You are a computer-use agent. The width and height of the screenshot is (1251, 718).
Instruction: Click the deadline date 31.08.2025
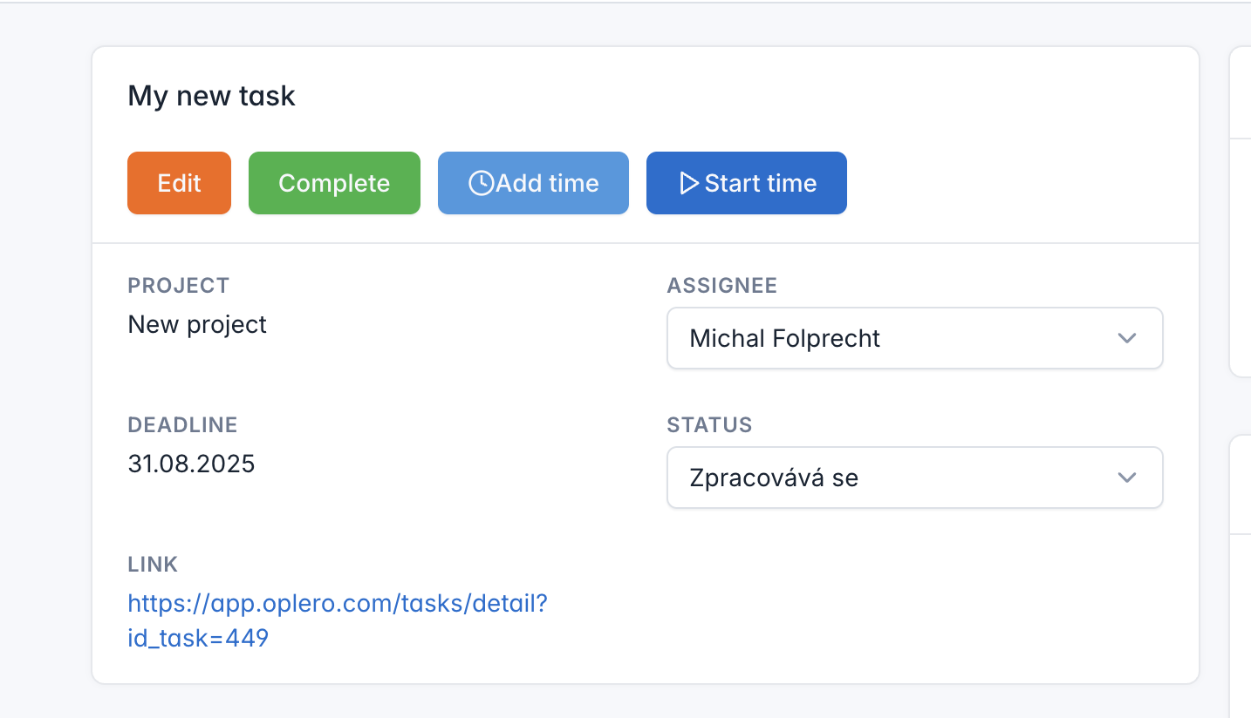pyautogui.click(x=192, y=464)
